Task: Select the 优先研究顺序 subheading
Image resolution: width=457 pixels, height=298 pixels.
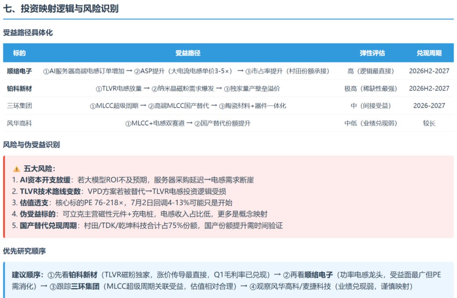Action: click(x=24, y=251)
